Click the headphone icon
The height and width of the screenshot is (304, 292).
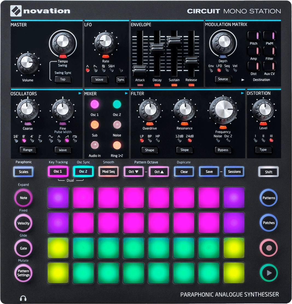pos(23,298)
